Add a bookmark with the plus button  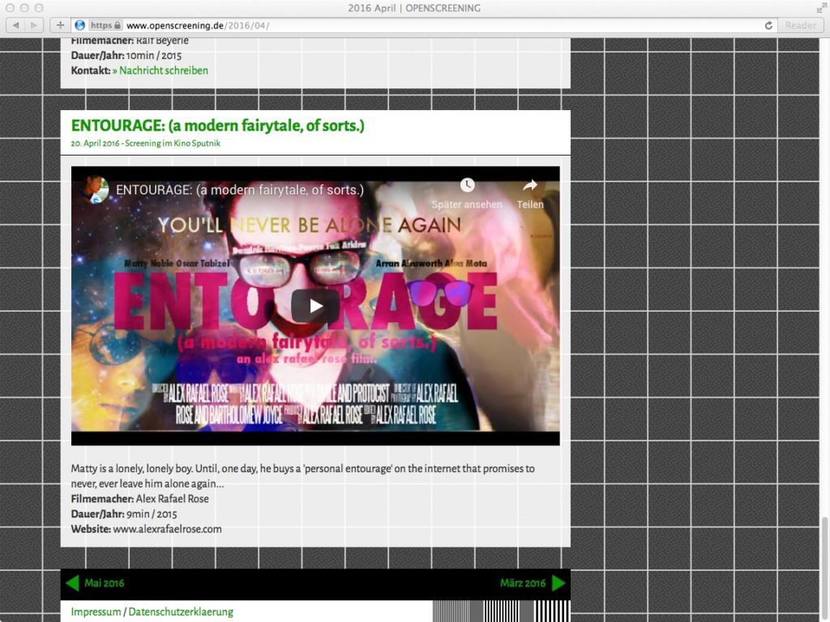click(60, 25)
